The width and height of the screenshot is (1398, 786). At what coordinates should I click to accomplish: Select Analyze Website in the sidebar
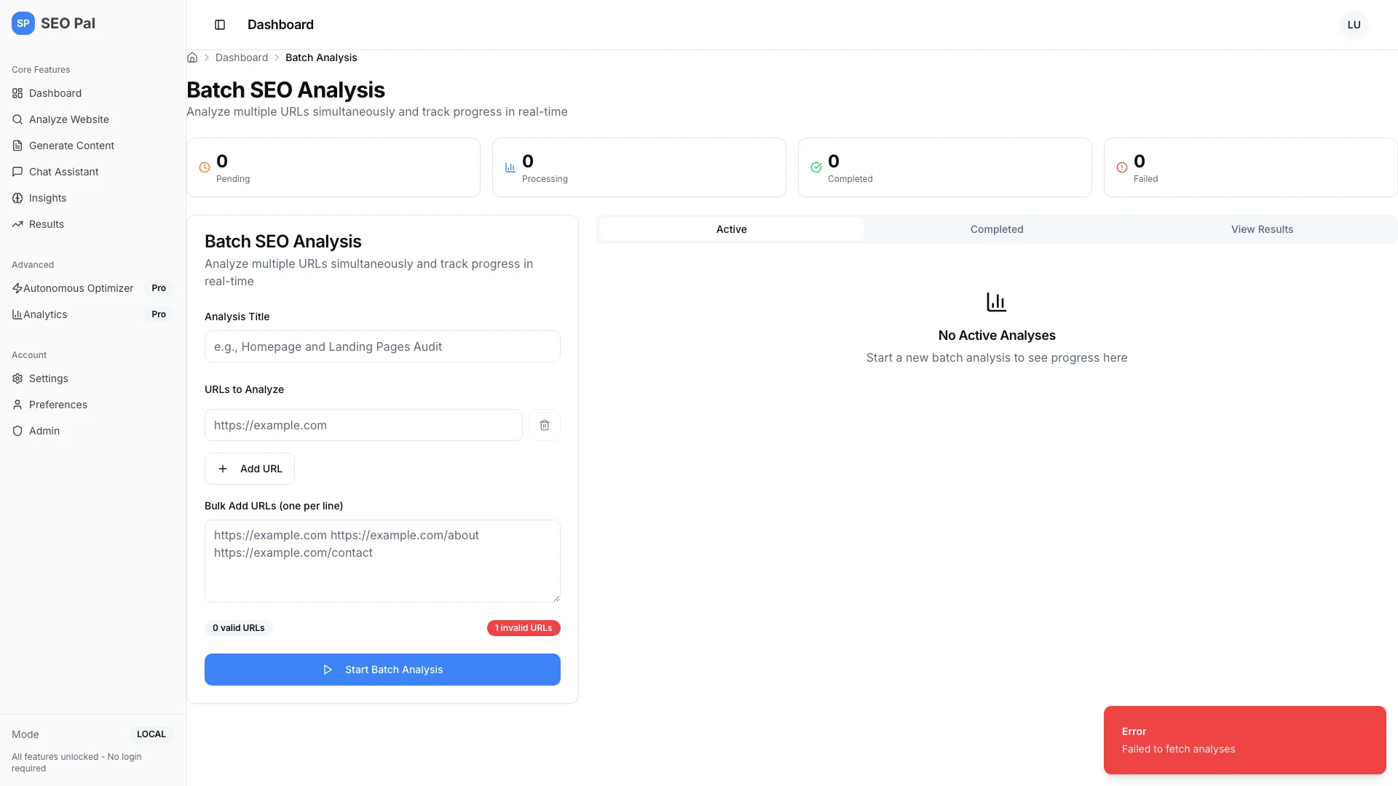click(x=68, y=119)
